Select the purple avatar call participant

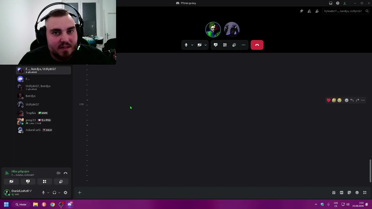[232, 30]
